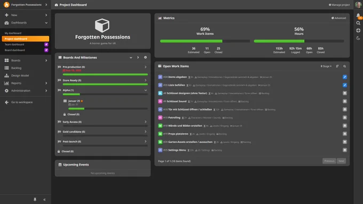The height and width of the screenshot is (204, 363).
Task: Collapse the Dashboards section
Action: coord(46,23)
